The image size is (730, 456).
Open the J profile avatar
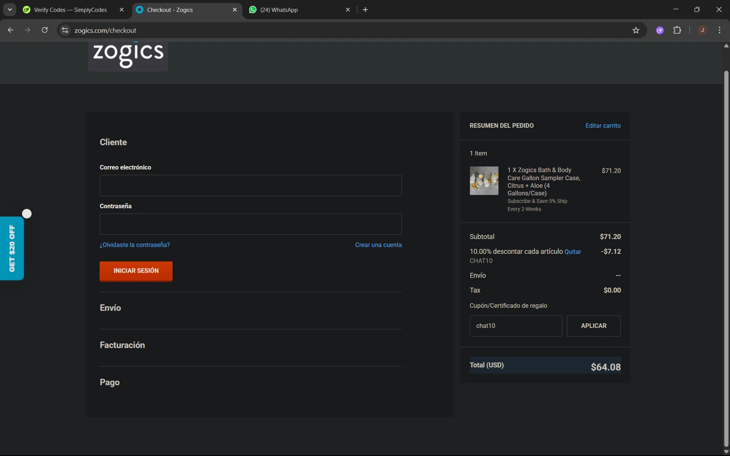pos(702,30)
